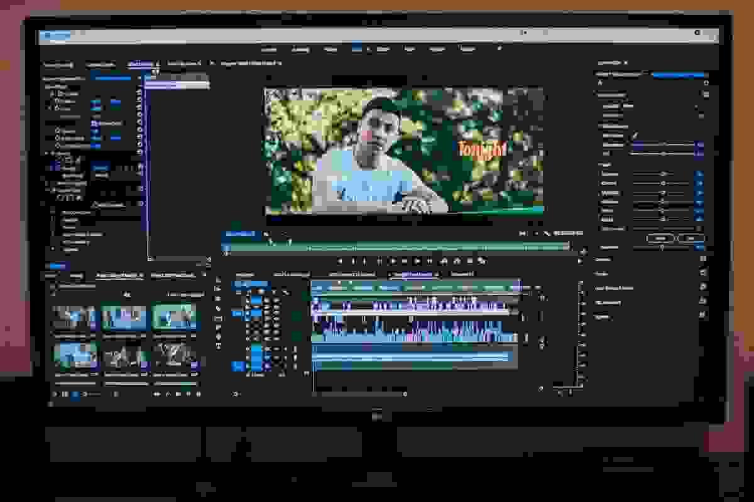Open the Audio Clip Mixer panel tab
Screen dimensions: 754x502
(184, 65)
